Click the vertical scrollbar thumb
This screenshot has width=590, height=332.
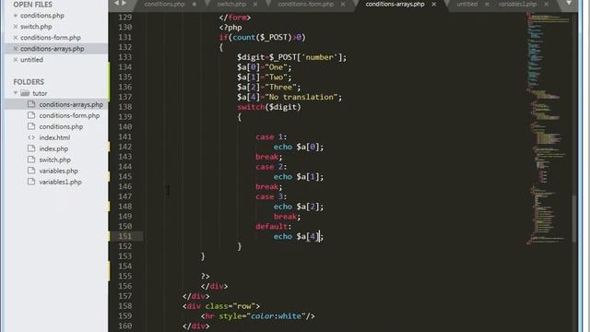tap(574, 219)
